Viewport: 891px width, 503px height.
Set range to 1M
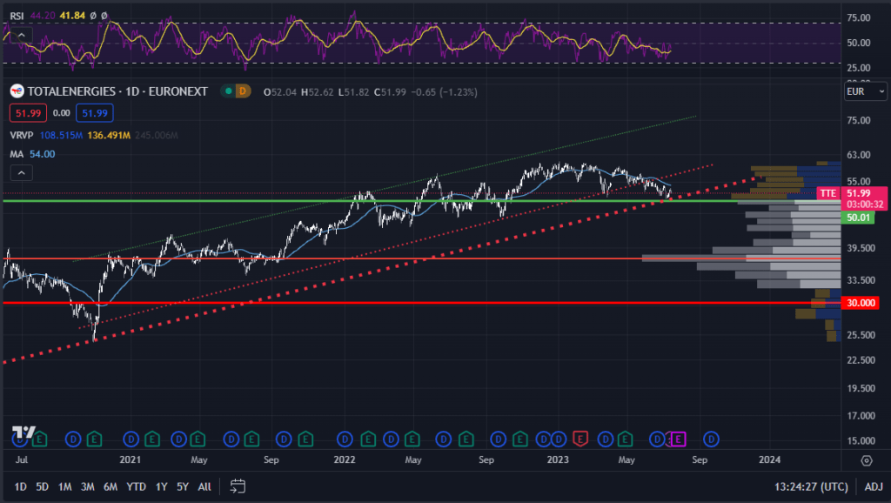(x=64, y=486)
